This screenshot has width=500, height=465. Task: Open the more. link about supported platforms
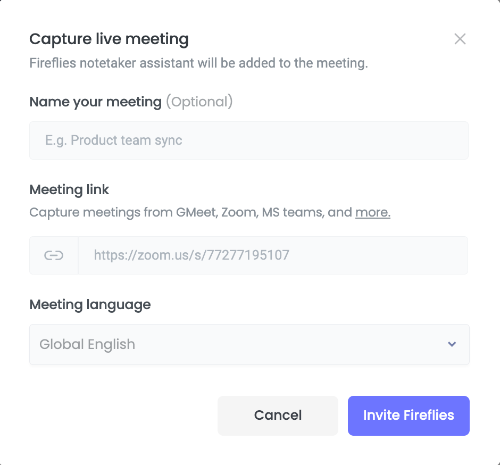[372, 212]
